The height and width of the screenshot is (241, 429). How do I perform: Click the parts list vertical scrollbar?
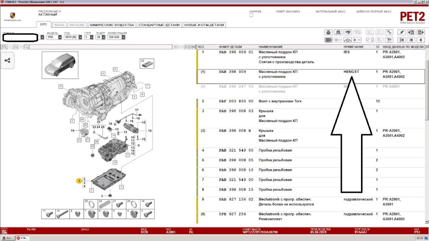[427, 134]
